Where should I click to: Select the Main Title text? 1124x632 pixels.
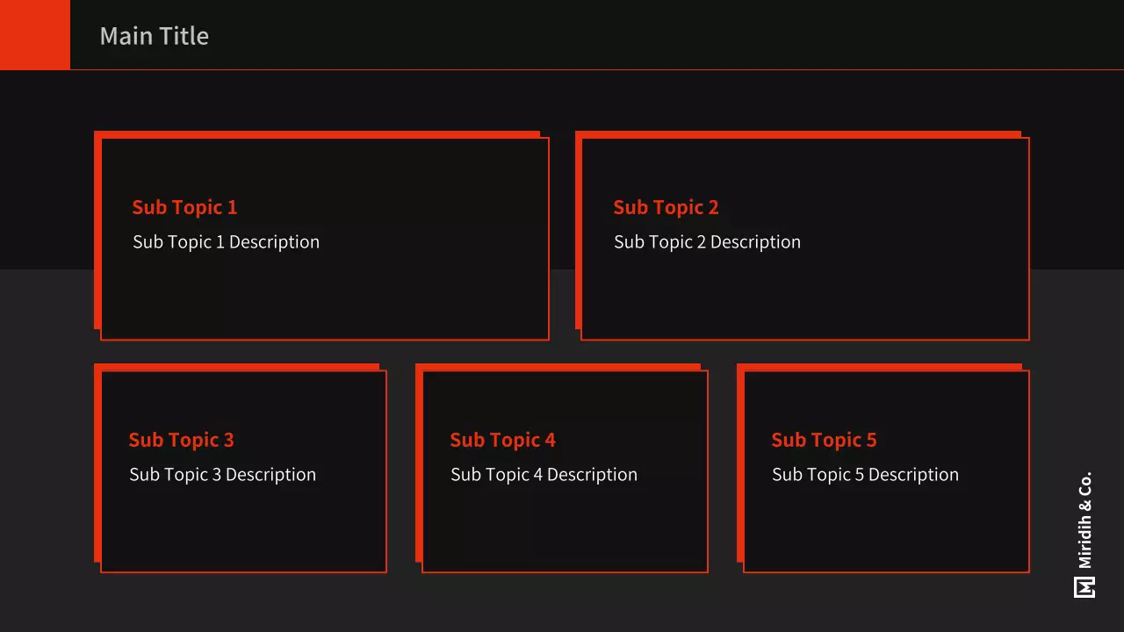(x=155, y=36)
